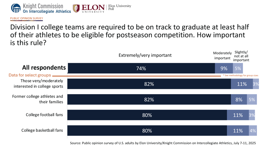Click the Elon University shield logo
This screenshot has width=269, height=151.
(76, 8)
